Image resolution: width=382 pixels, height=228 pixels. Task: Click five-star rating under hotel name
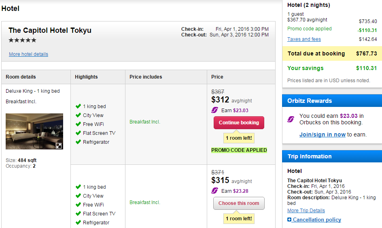coord(22,40)
